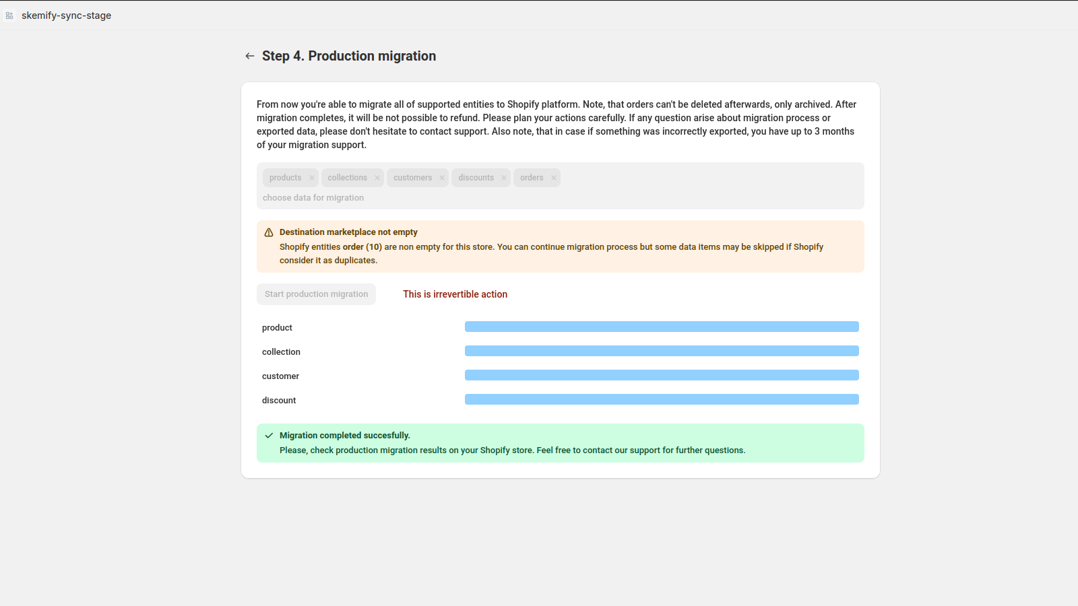The height and width of the screenshot is (606, 1078).
Task: Click the 'customer' row label
Action: tap(280, 376)
